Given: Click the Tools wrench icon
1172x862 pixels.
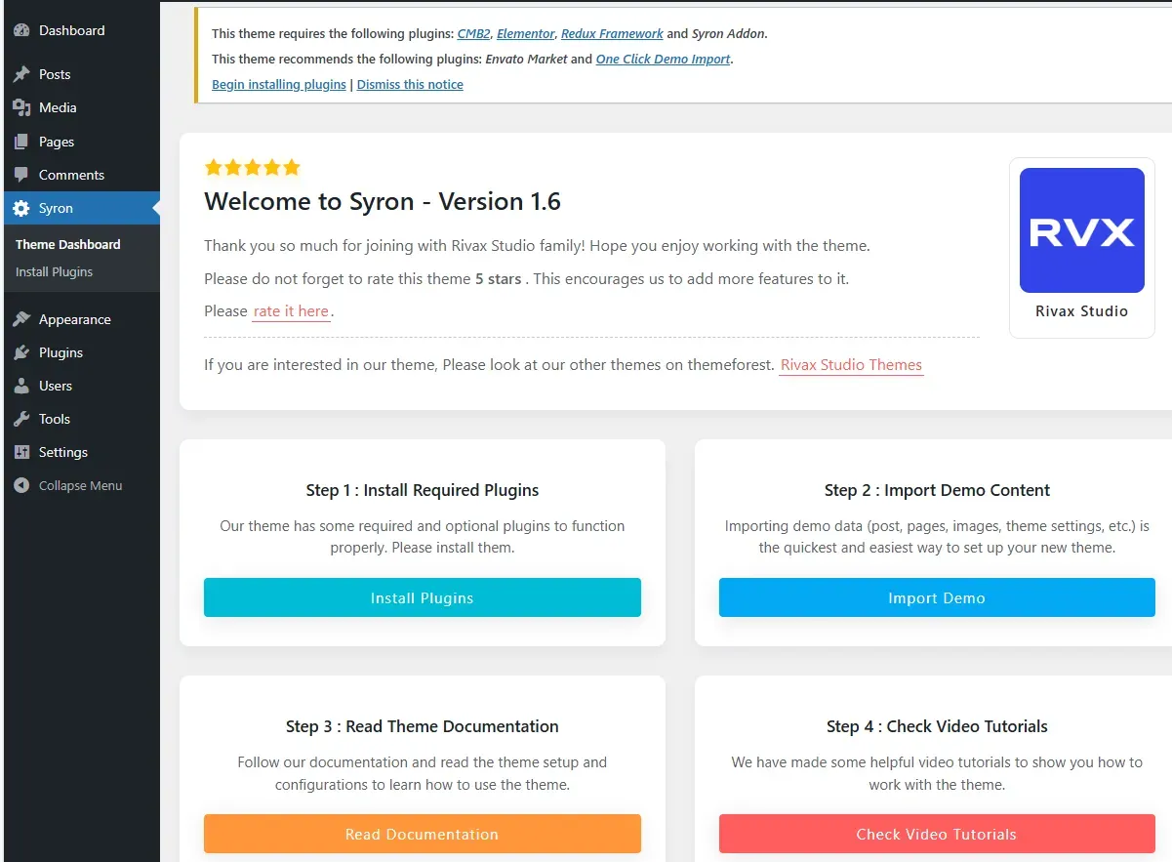Looking at the screenshot, I should 21,419.
